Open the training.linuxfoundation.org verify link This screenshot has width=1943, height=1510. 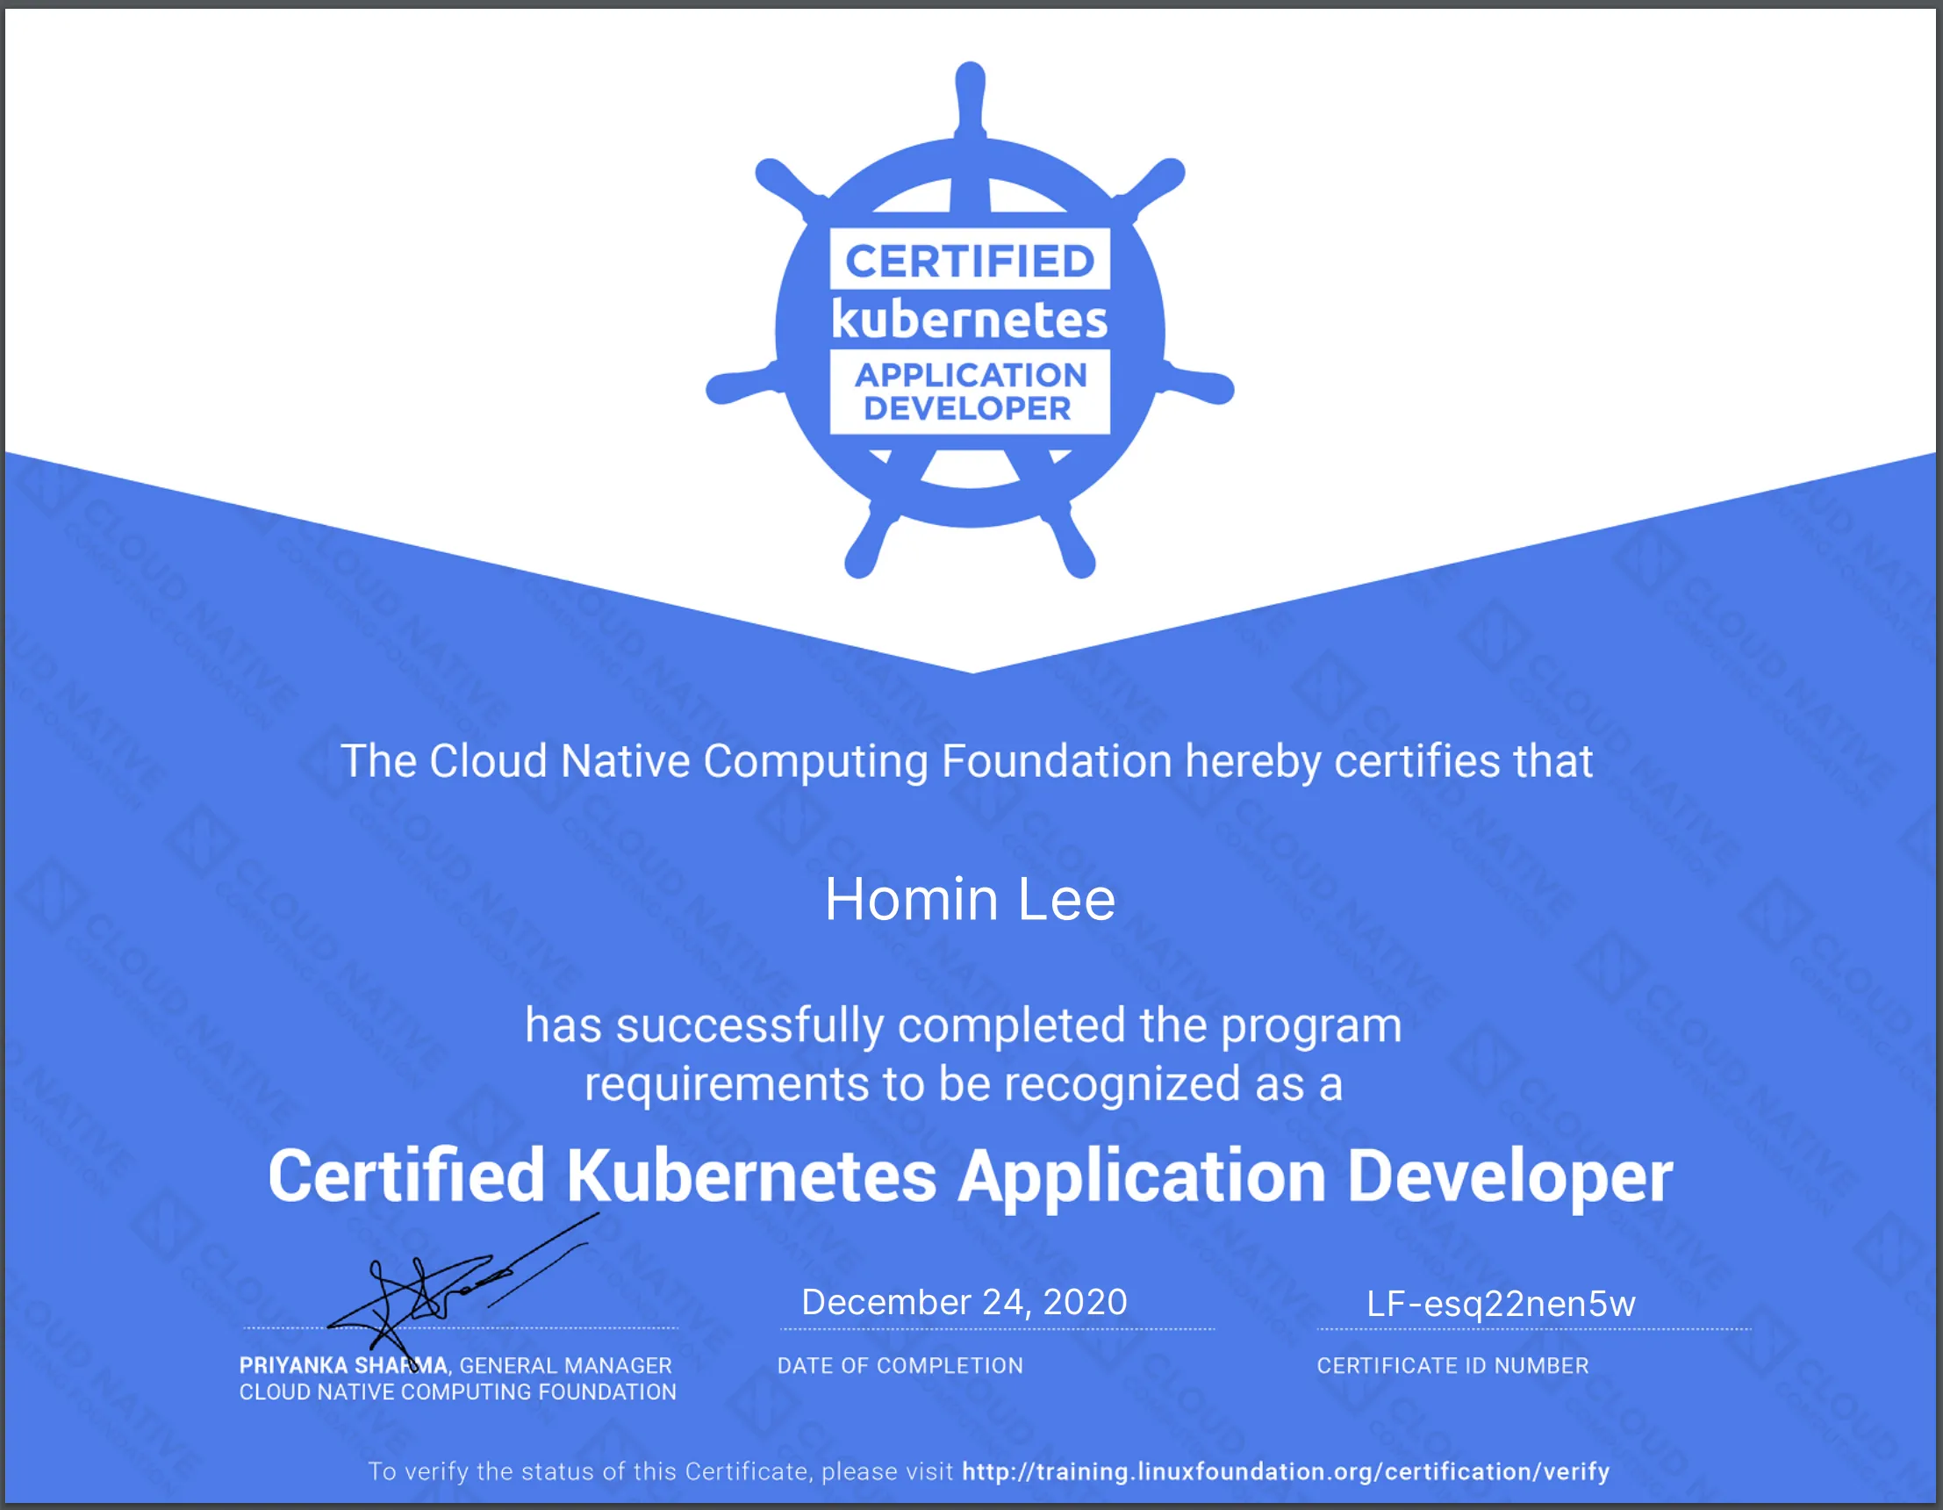[x=1286, y=1471]
